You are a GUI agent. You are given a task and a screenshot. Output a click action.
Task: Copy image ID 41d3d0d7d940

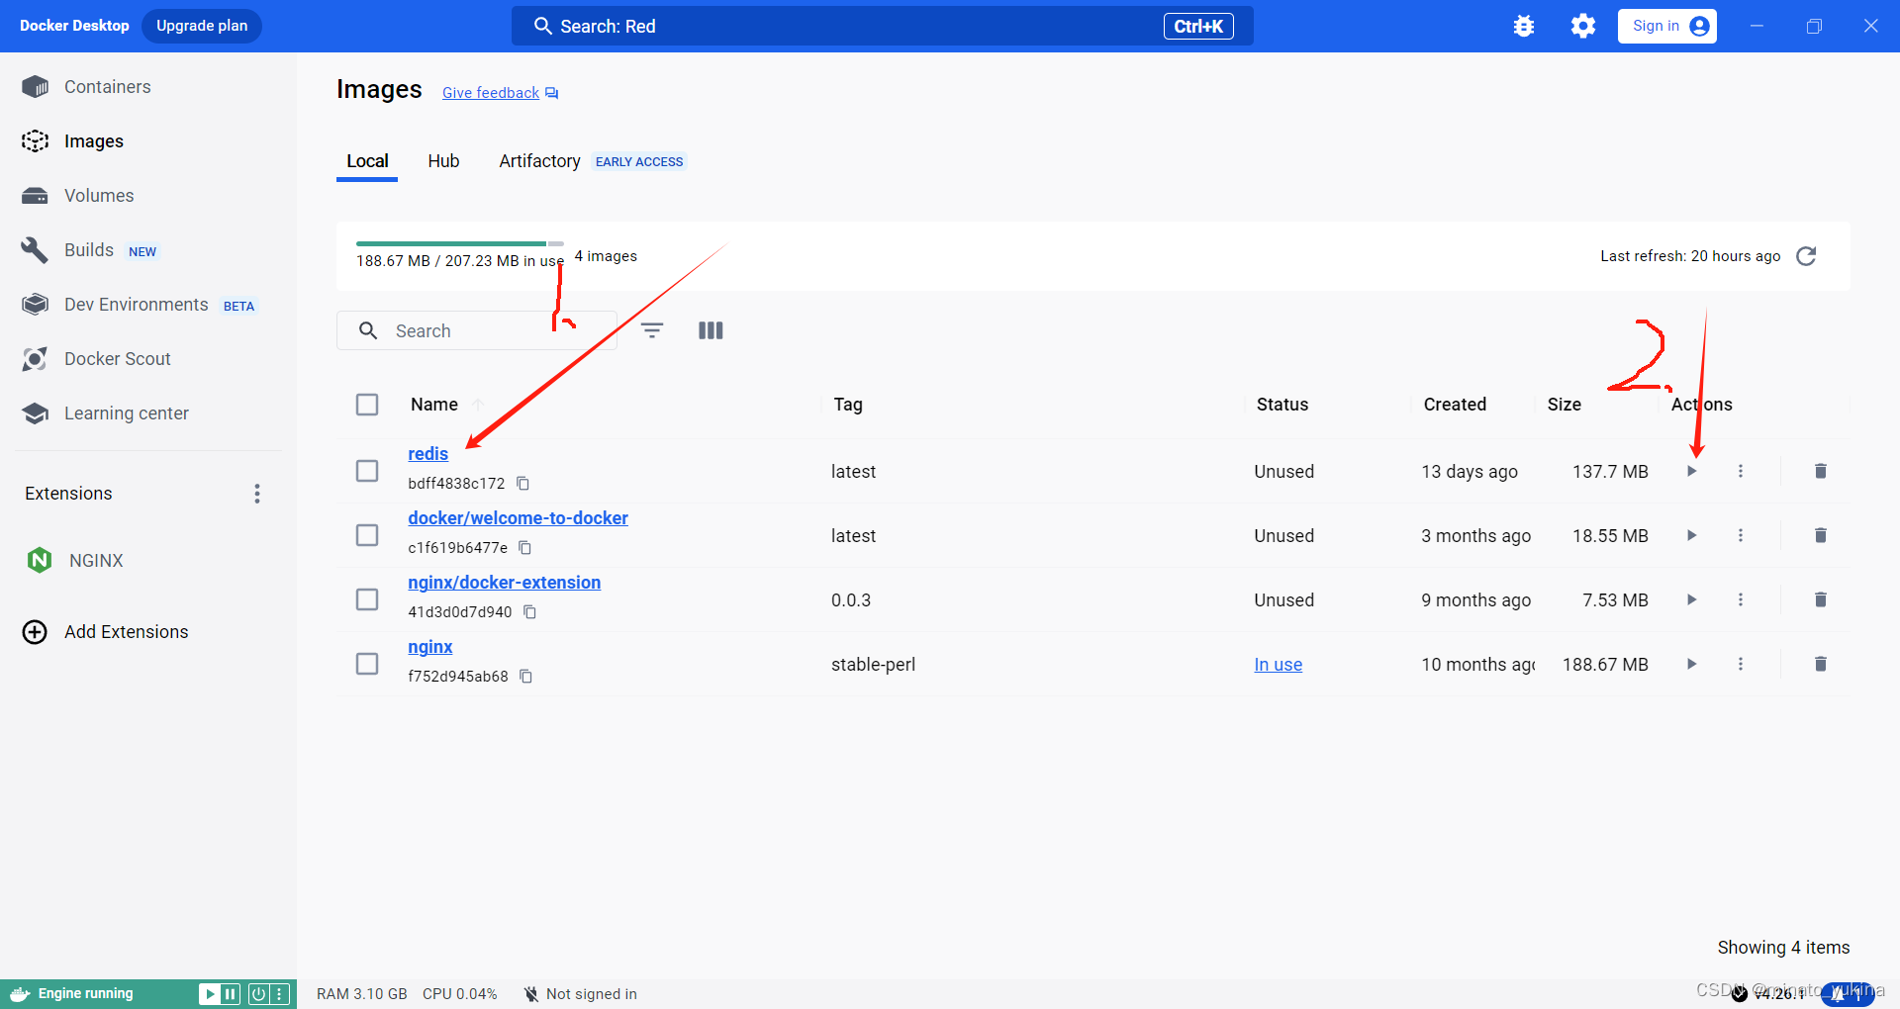click(x=530, y=612)
